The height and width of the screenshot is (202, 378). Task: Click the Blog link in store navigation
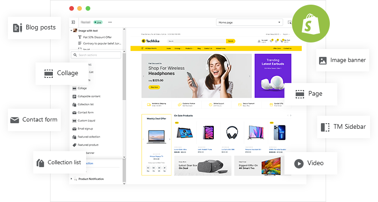point(199,49)
